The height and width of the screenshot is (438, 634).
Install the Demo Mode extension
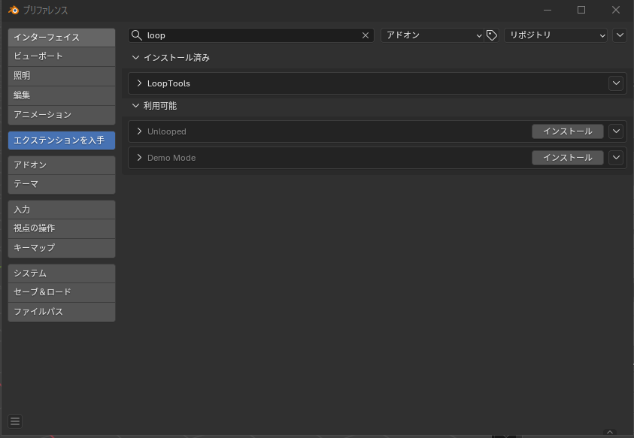[567, 158]
